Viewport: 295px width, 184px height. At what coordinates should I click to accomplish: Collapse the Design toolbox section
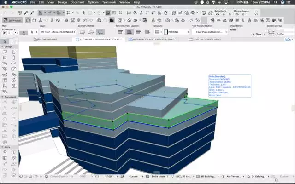point(8,46)
